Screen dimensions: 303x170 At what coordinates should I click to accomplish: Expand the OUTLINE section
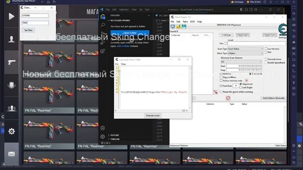[115, 135]
